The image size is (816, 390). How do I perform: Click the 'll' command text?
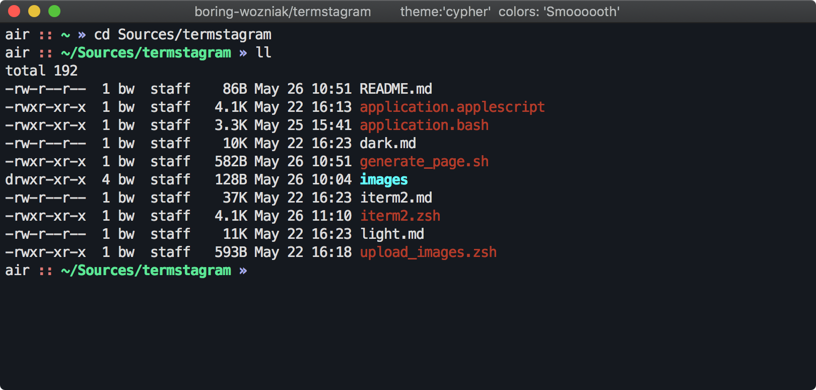coord(264,53)
